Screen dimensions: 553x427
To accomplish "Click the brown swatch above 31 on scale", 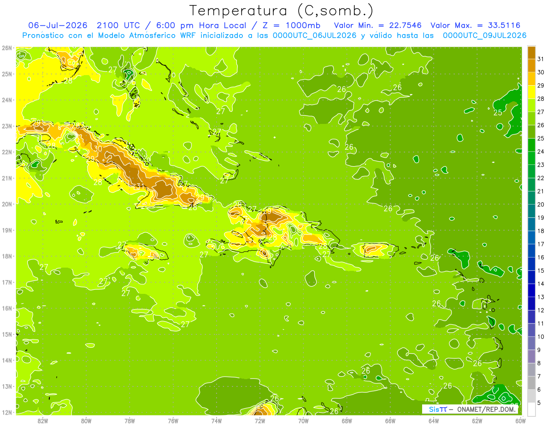I will 531,53.
